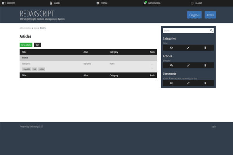
Task: Delete the Welcome article in table
Action: (x=42, y=69)
